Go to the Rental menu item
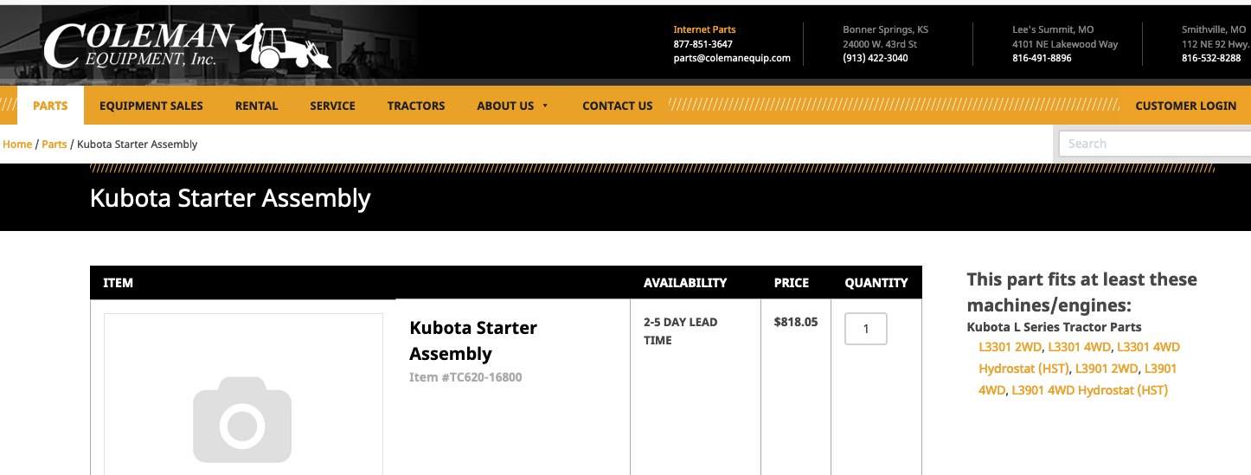The width and height of the screenshot is (1251, 475). pos(257,106)
